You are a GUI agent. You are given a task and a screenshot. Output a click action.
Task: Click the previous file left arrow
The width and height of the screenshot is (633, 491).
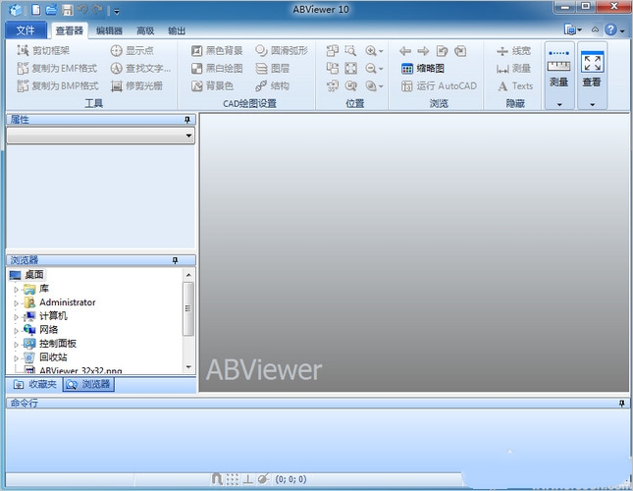click(x=405, y=51)
